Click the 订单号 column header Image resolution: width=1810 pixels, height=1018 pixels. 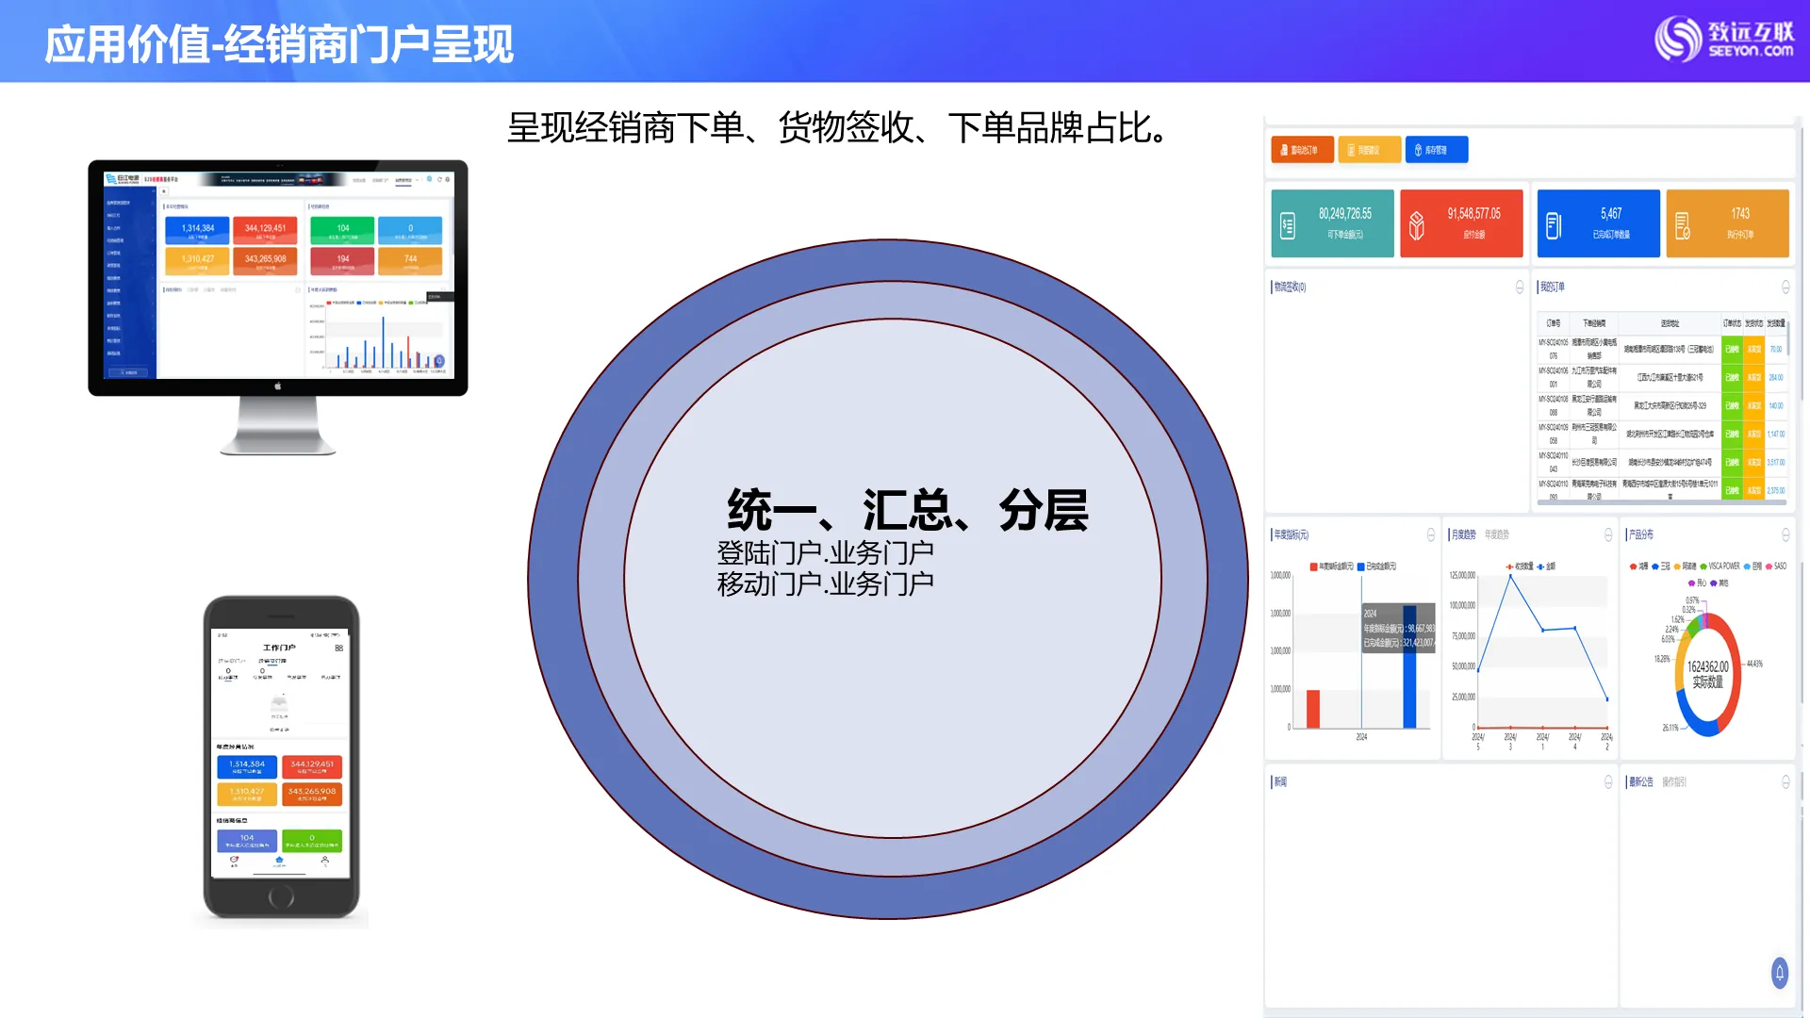(1554, 323)
